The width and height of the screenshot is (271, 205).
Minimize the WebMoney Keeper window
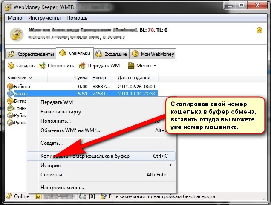(230, 6)
